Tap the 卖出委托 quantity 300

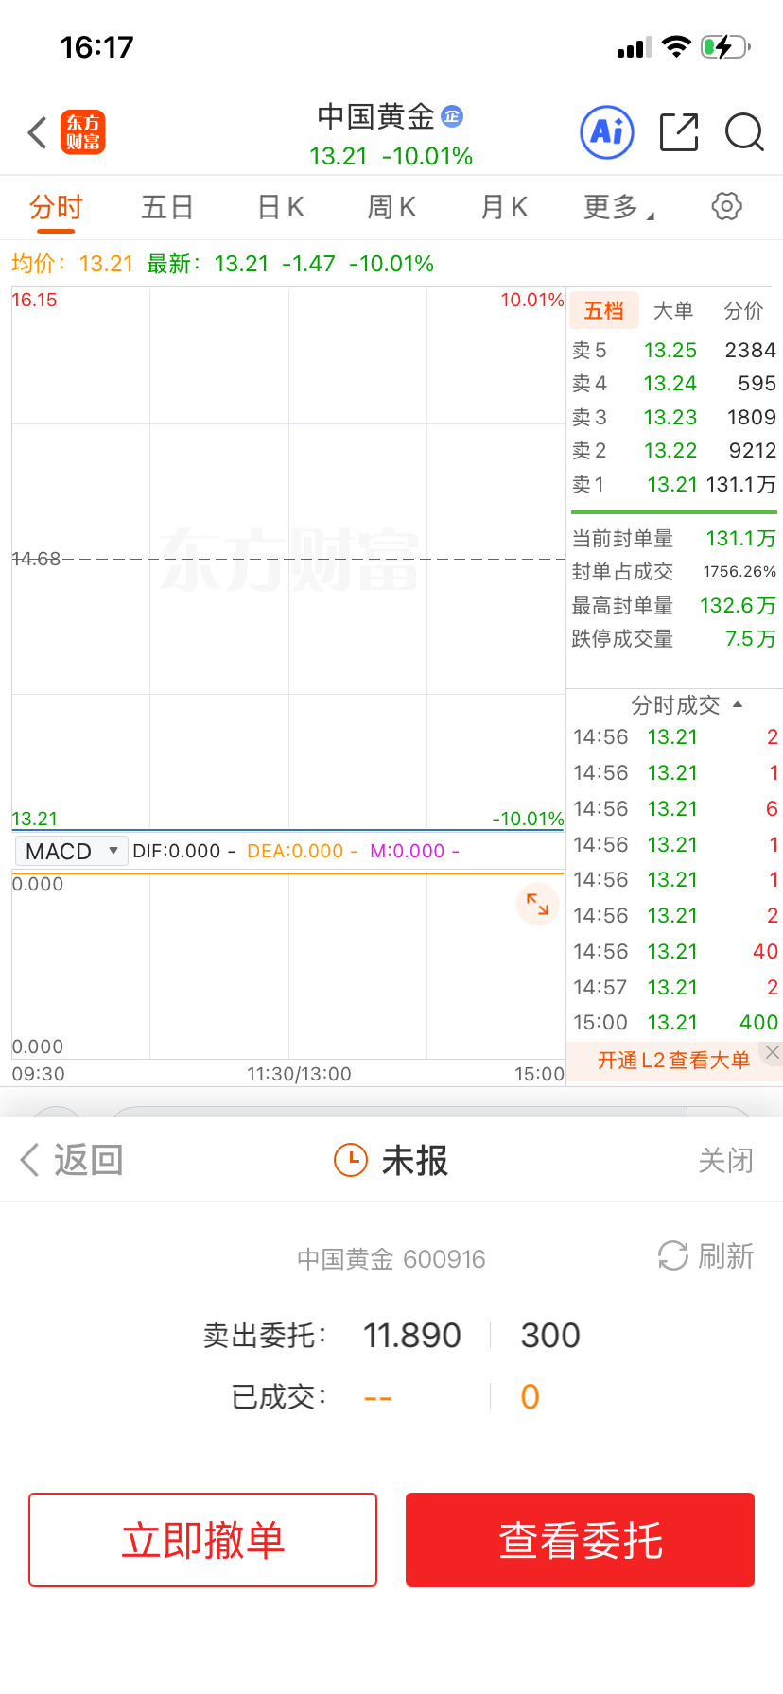tap(550, 1336)
